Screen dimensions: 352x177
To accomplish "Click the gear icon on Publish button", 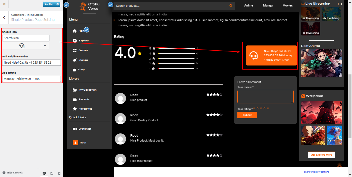I will (58, 4).
